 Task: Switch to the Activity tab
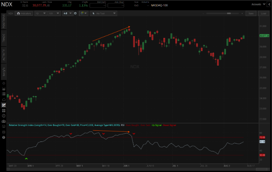pyautogui.click(x=4, y=55)
